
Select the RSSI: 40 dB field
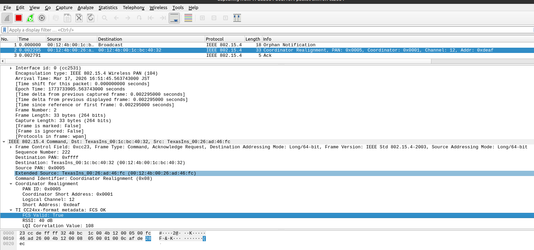pos(38,221)
